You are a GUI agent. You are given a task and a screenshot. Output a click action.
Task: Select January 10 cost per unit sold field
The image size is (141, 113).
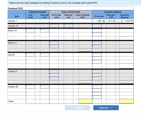point(68,26)
